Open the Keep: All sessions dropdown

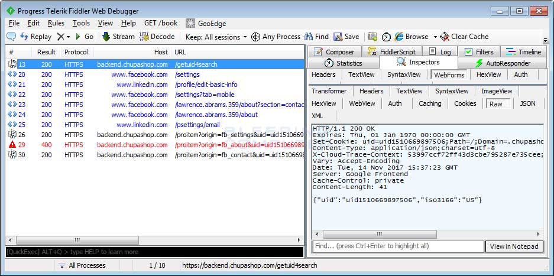pos(216,37)
